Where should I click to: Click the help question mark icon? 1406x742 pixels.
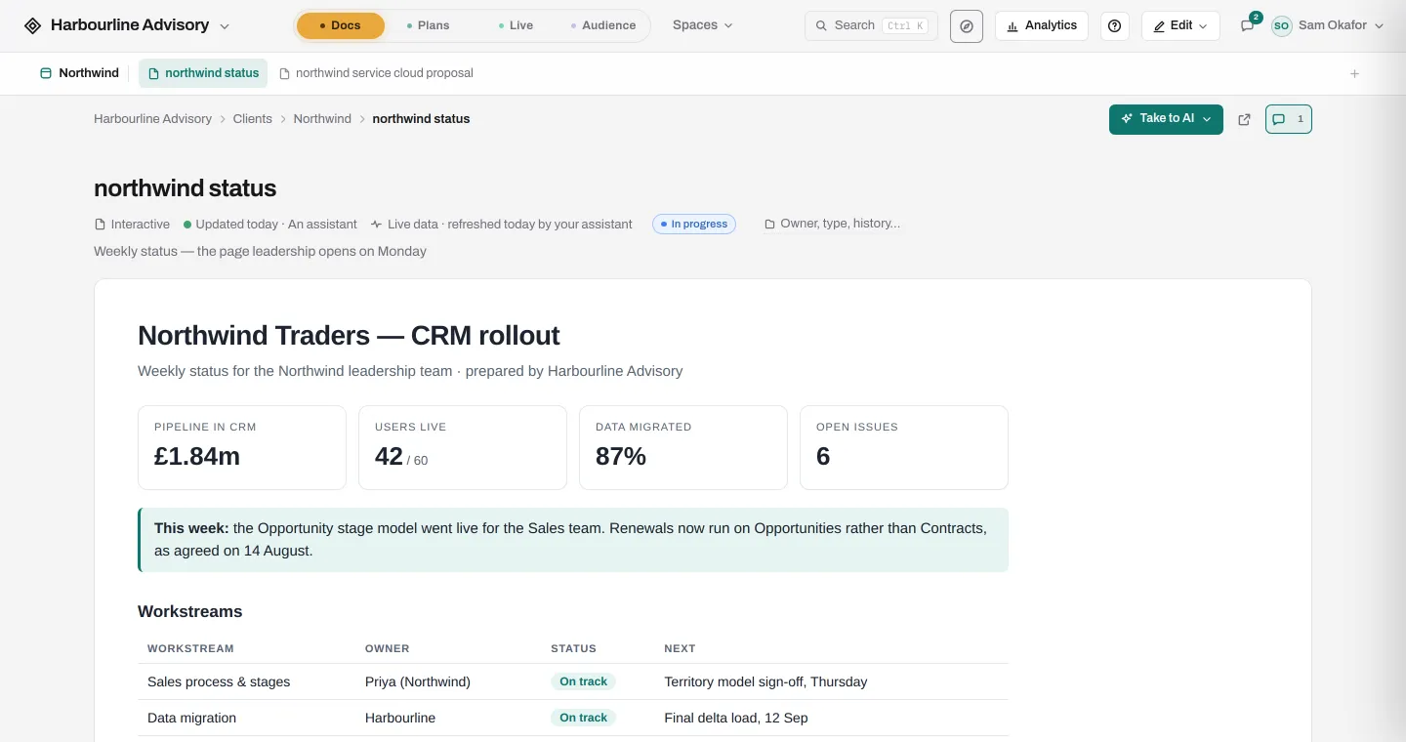tap(1115, 26)
